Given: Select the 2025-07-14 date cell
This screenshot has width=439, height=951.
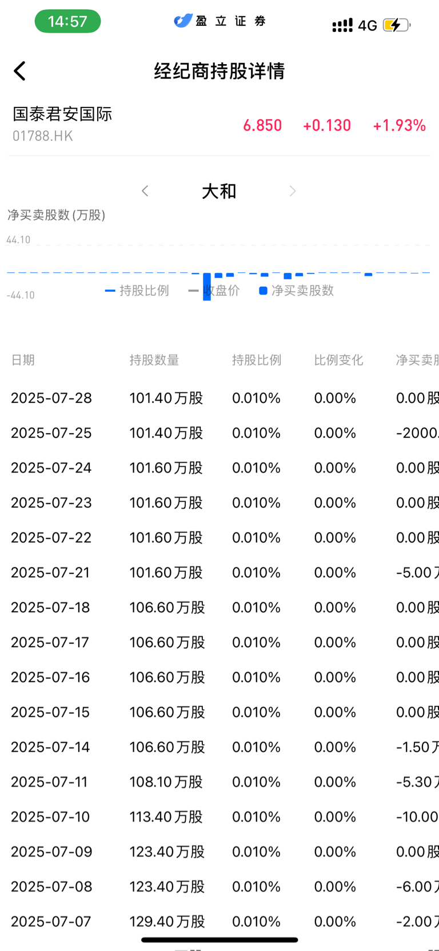Looking at the screenshot, I should click(x=50, y=747).
